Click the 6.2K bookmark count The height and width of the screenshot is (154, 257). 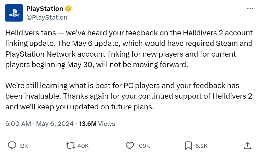[201, 146]
